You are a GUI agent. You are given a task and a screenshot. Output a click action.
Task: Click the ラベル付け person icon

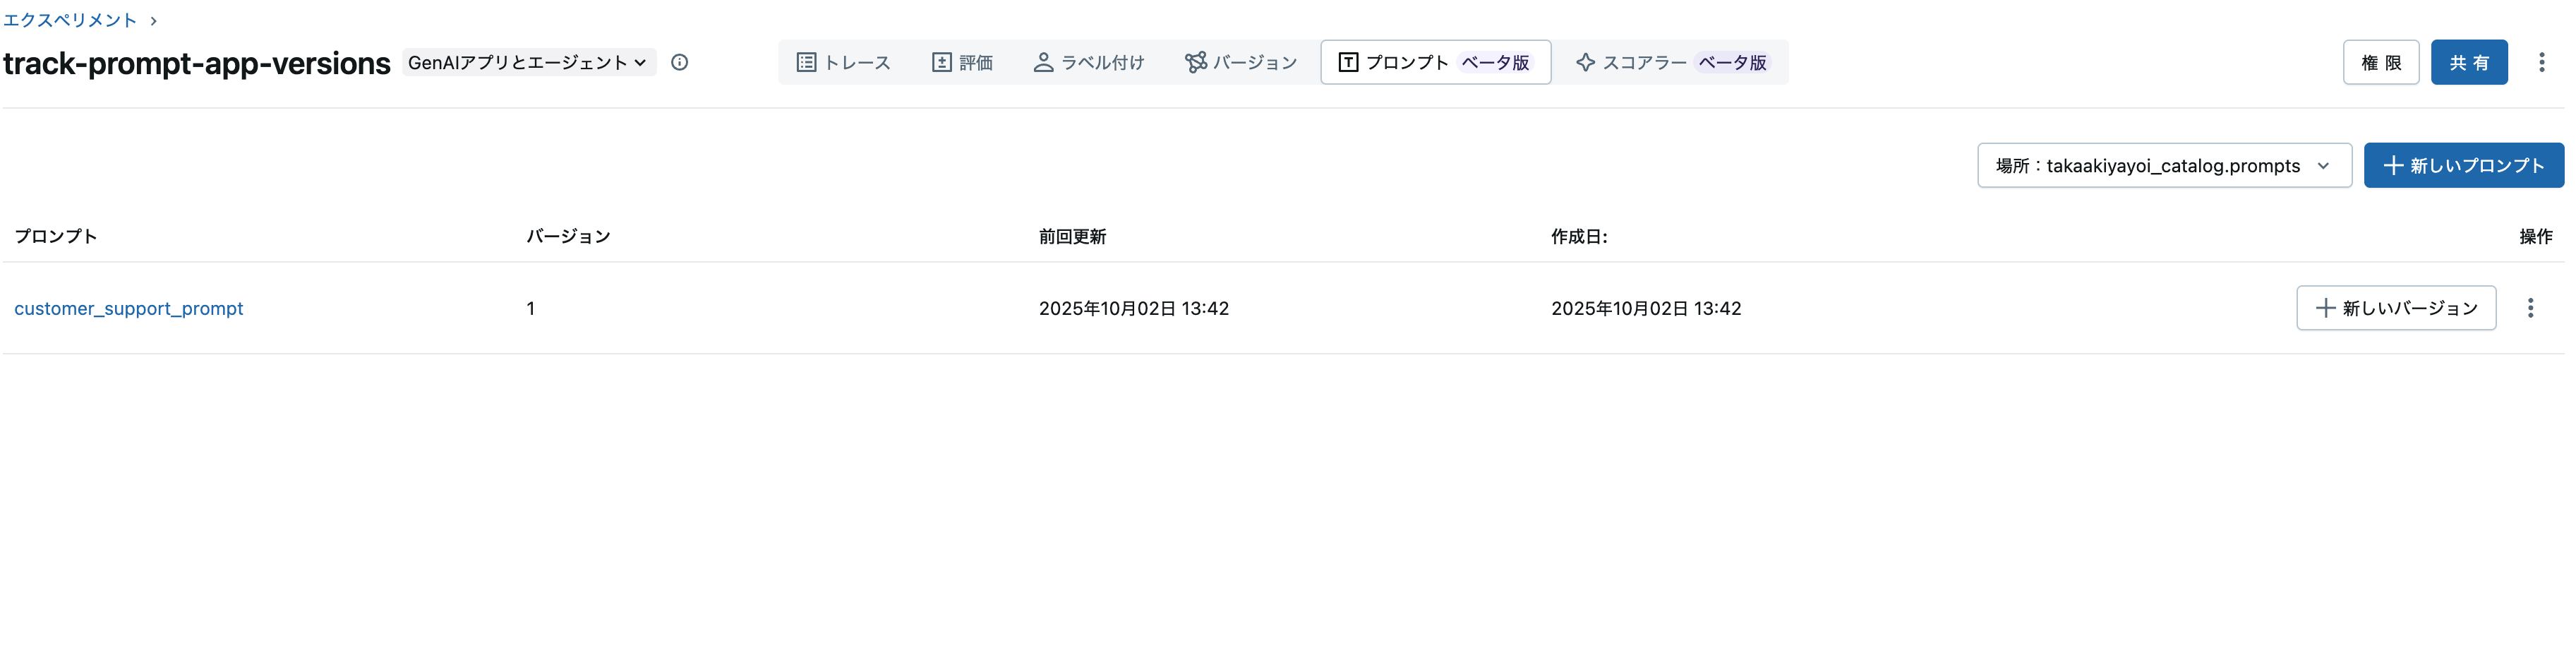(1044, 62)
